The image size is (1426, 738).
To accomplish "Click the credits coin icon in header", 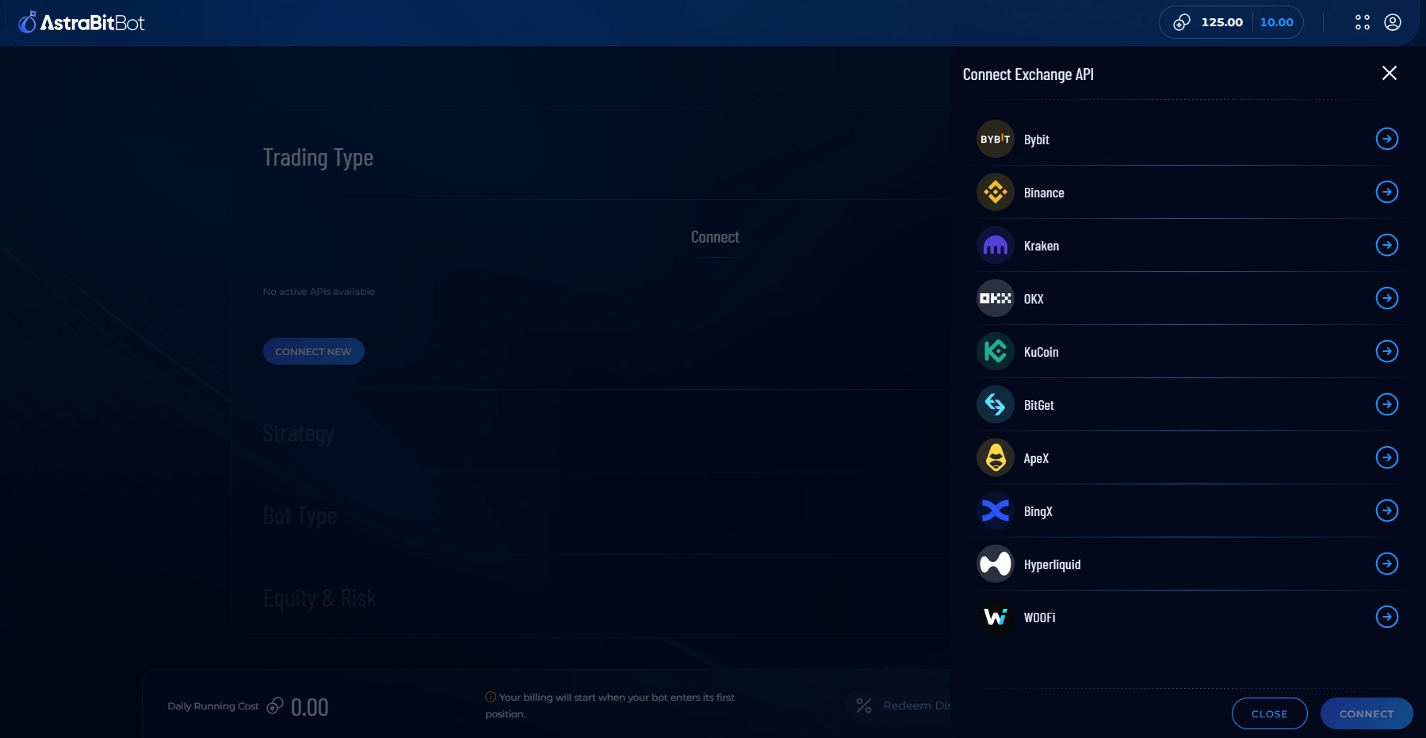I will (1182, 22).
